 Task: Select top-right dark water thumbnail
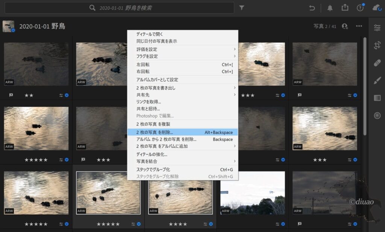pos(324,64)
